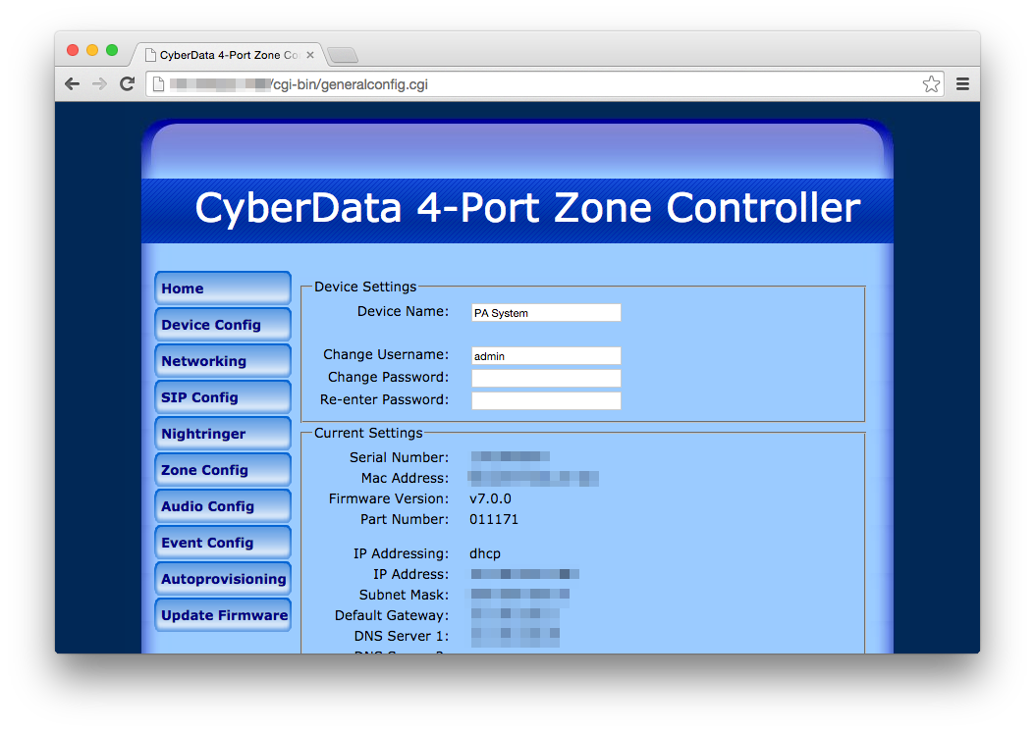
Task: Open a new browser tab
Action: (x=342, y=55)
